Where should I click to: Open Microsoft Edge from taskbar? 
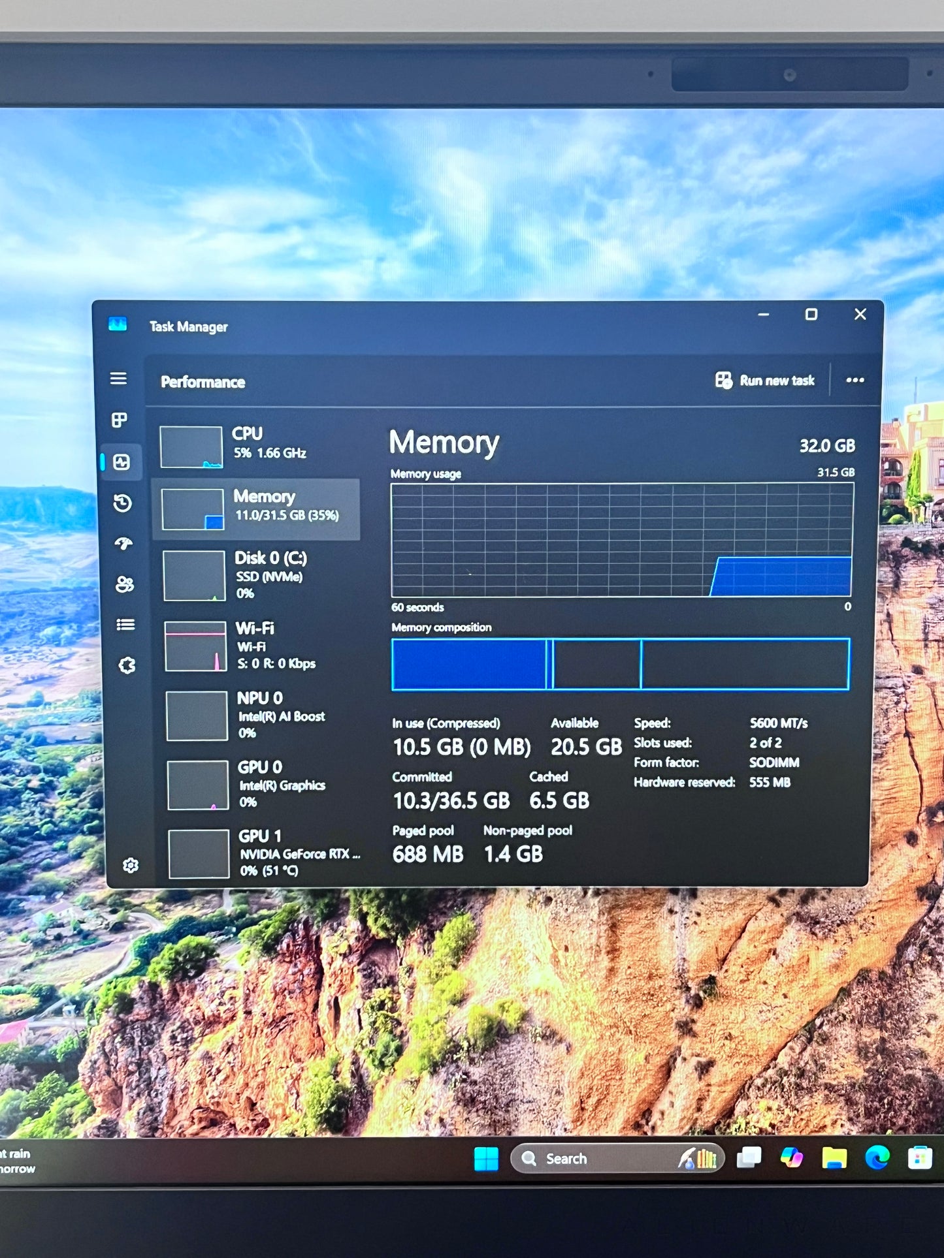click(877, 1158)
